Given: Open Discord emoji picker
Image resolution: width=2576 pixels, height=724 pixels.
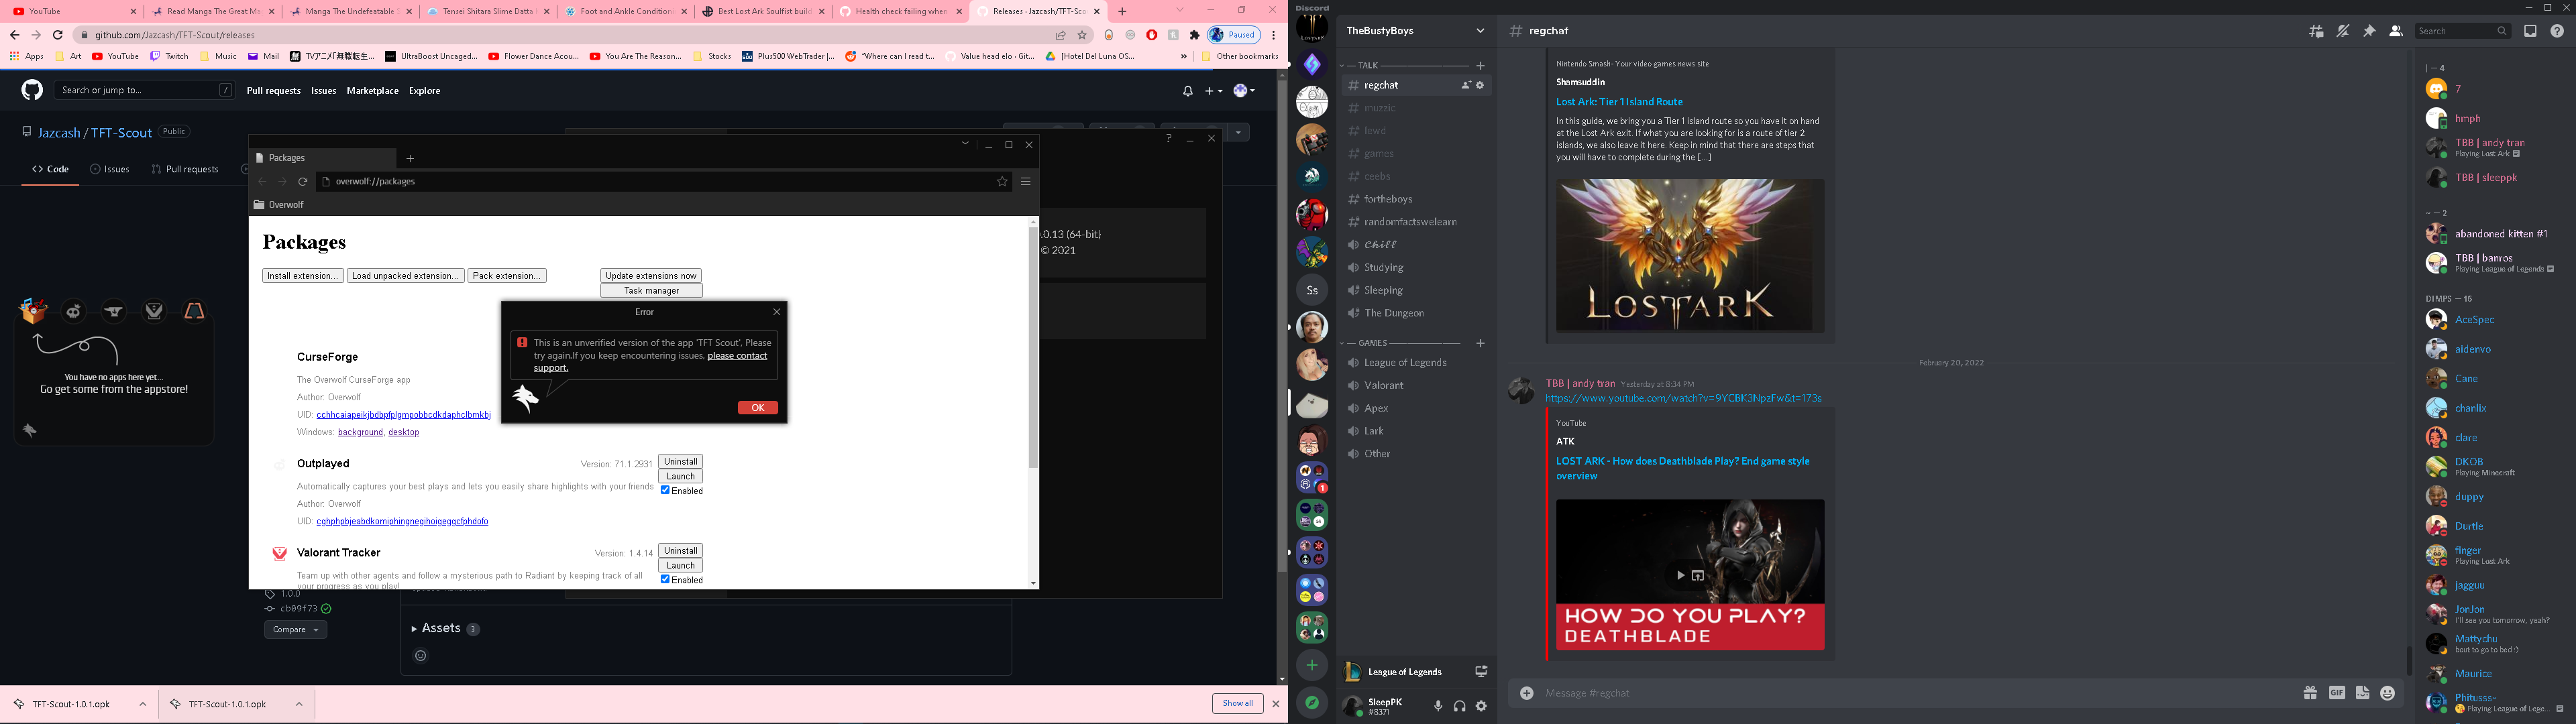Looking at the screenshot, I should 2387,693.
